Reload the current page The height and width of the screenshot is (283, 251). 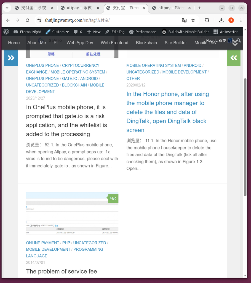pos(27,20)
